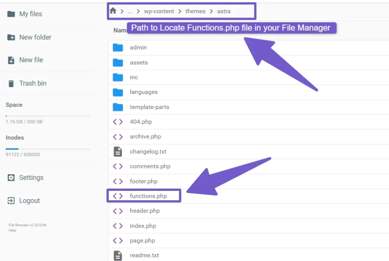
Task: Go to the wp-content breadcrumb
Action: 159,11
